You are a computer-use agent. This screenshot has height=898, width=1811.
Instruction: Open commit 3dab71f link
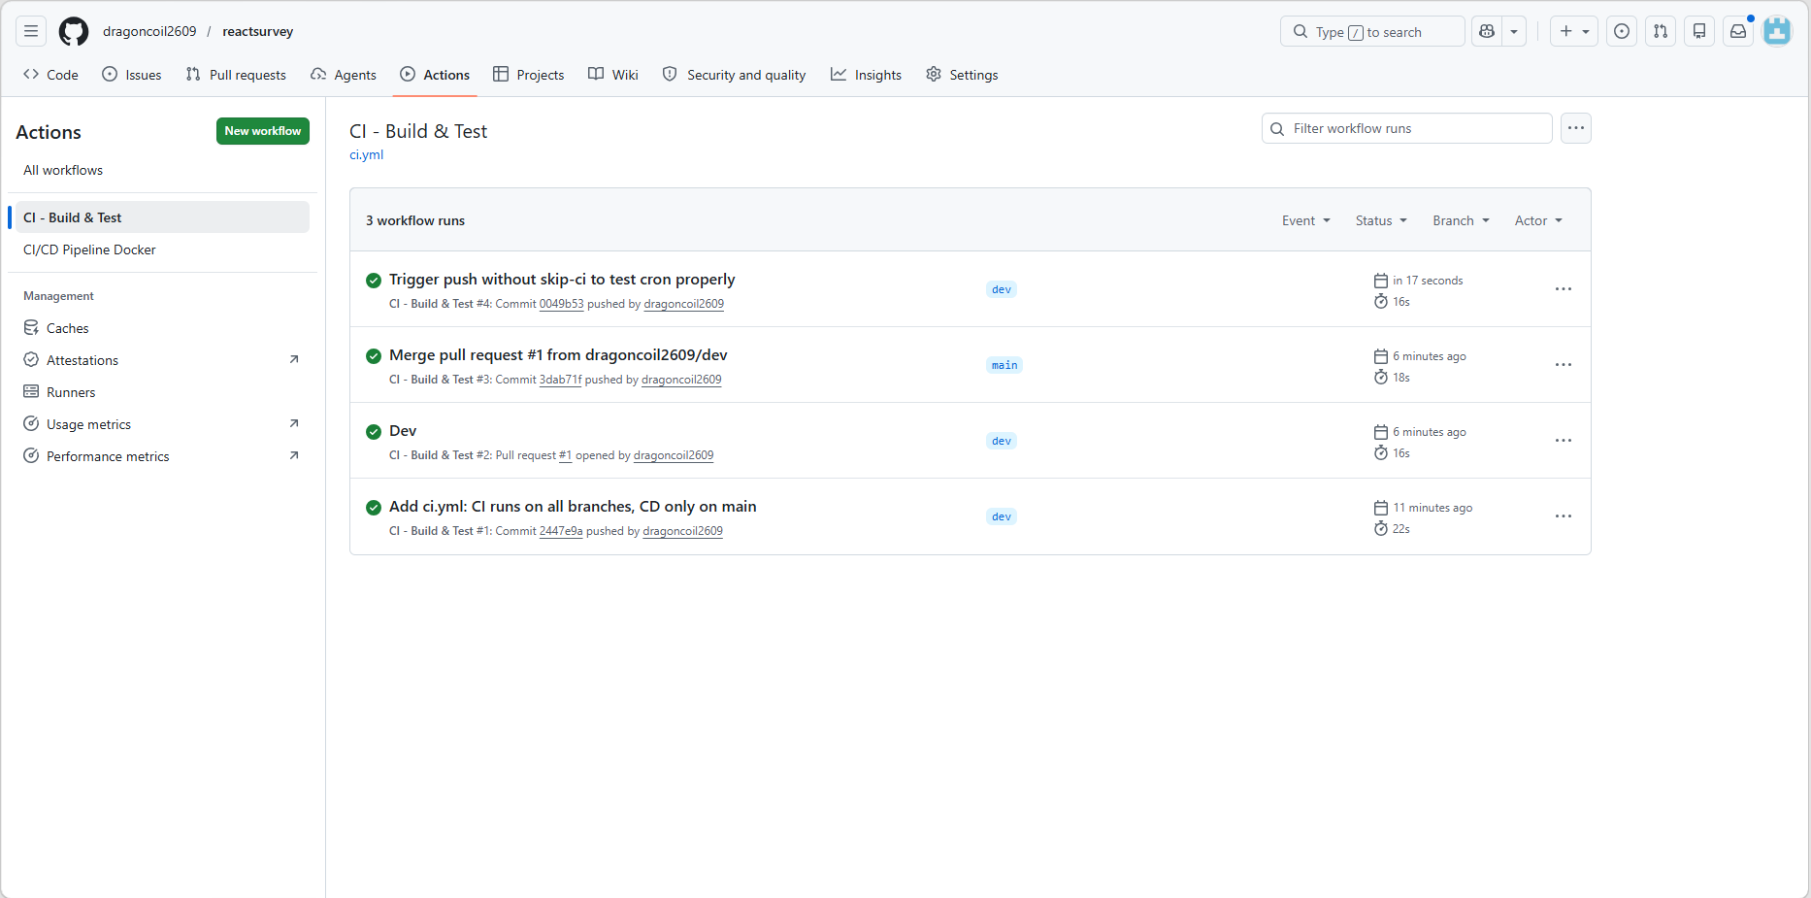click(560, 380)
